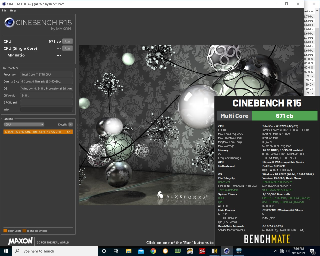Click the Cinebench title bar app icon
The width and height of the screenshot is (320, 256).
(4, 4)
